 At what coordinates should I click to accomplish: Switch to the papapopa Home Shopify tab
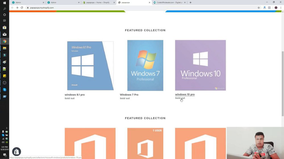[x=99, y=3]
